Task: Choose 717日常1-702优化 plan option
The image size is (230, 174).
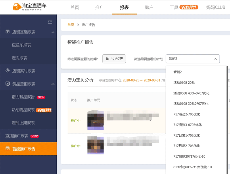Action: point(187,135)
